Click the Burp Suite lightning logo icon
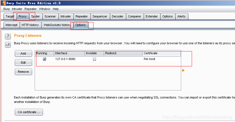 [x=4, y=3]
